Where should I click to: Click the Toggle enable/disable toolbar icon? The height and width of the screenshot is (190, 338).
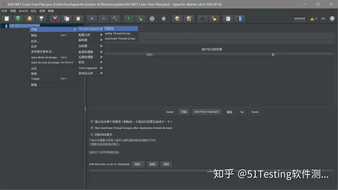115,19
